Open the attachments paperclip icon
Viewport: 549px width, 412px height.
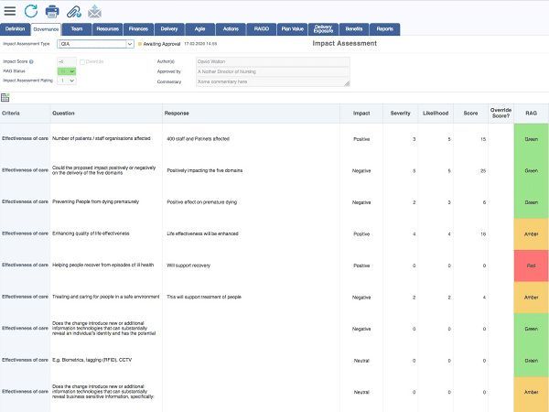tap(74, 12)
